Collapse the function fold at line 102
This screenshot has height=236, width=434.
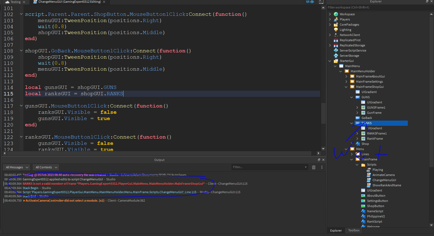[21, 14]
